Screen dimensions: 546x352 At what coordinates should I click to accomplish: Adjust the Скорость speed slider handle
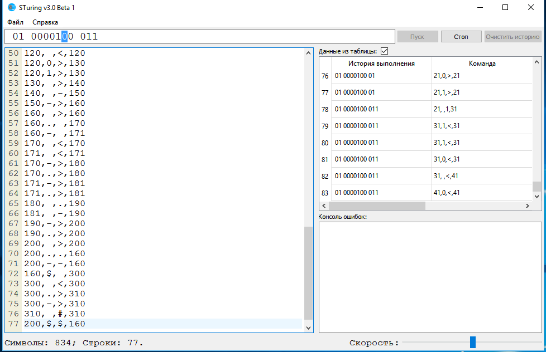coord(472,343)
